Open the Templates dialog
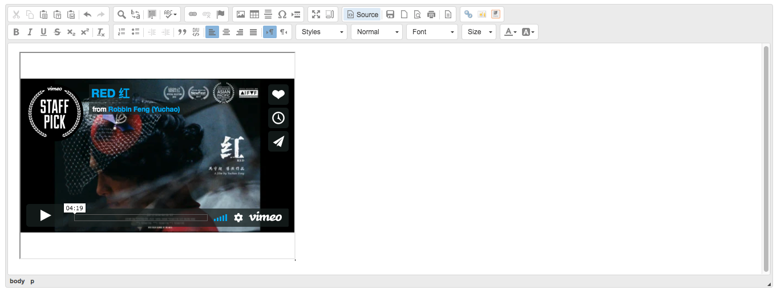Viewport: 781px width, 294px height. pyautogui.click(x=448, y=14)
